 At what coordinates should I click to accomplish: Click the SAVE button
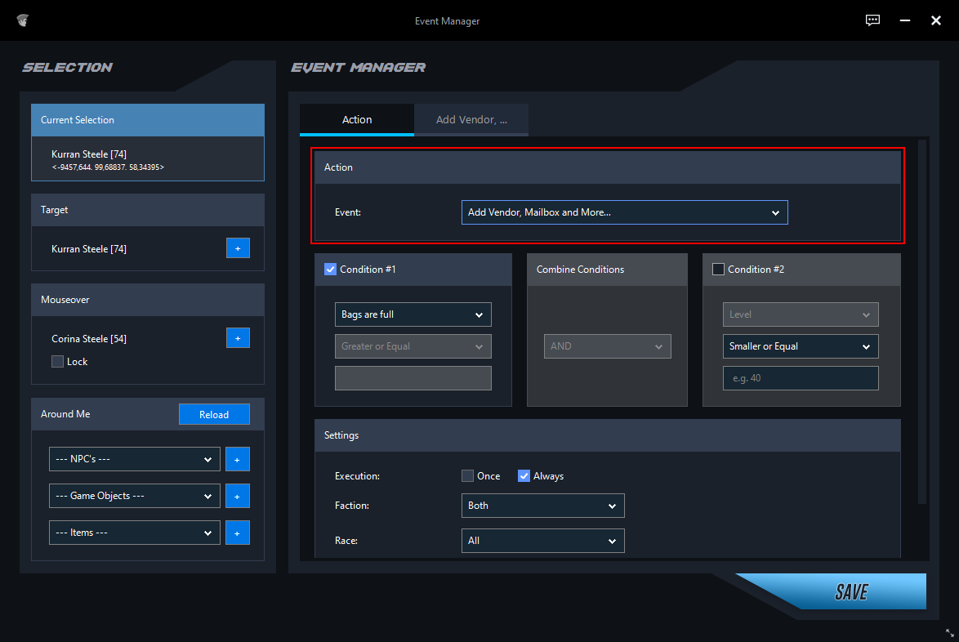(850, 591)
